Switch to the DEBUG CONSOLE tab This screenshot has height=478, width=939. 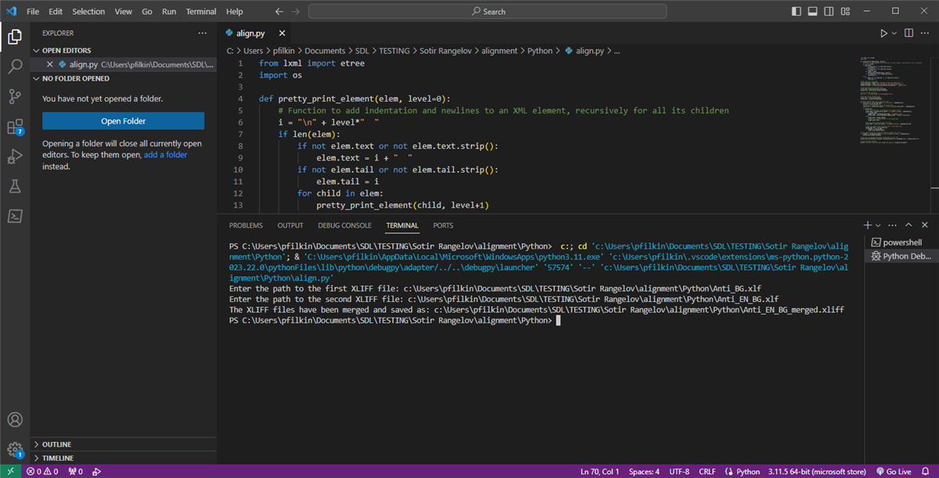344,225
